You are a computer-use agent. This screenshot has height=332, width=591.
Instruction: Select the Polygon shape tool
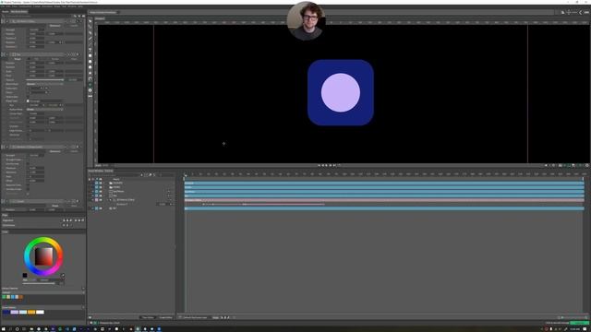click(90, 67)
